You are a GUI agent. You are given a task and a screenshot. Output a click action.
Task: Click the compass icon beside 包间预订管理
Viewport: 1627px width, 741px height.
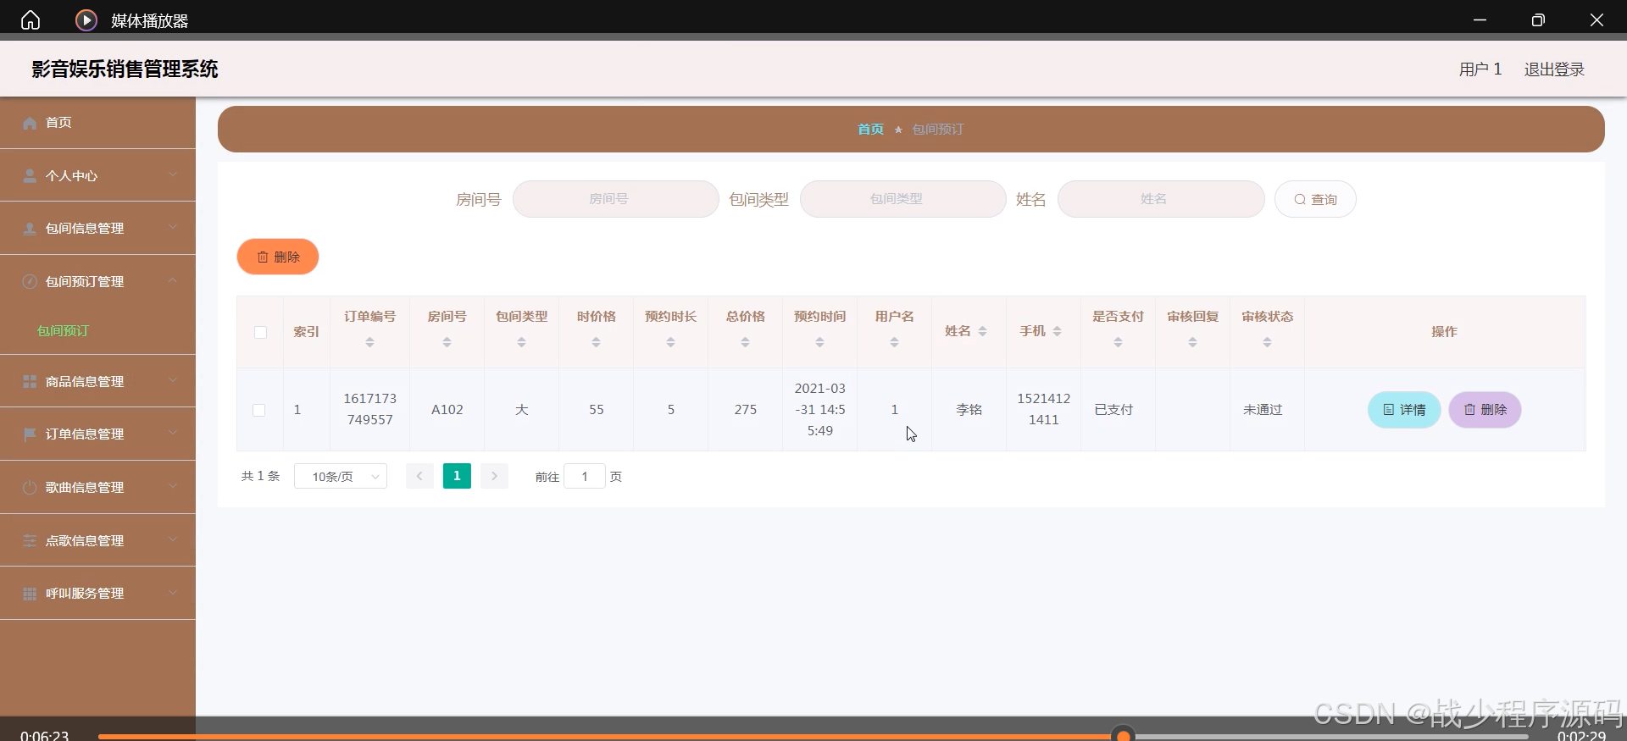point(30,281)
